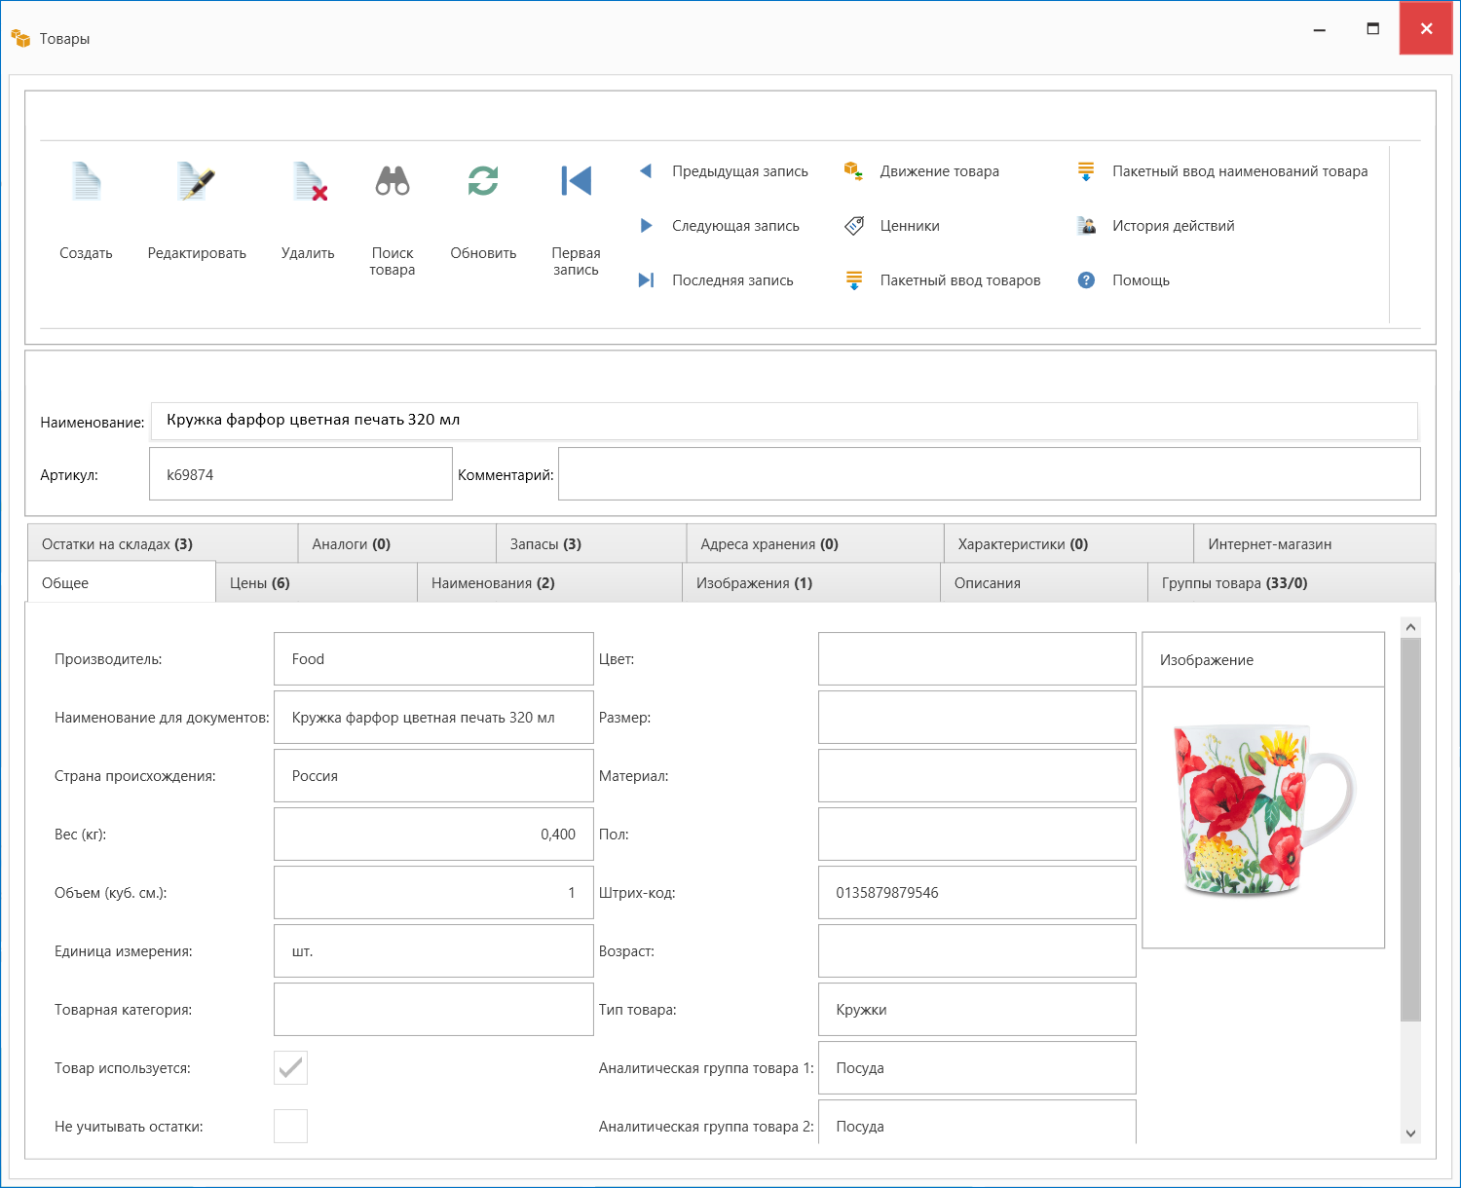Open 'Группы товара (33/0)' tab
This screenshot has height=1188, width=1461.
click(x=1292, y=582)
